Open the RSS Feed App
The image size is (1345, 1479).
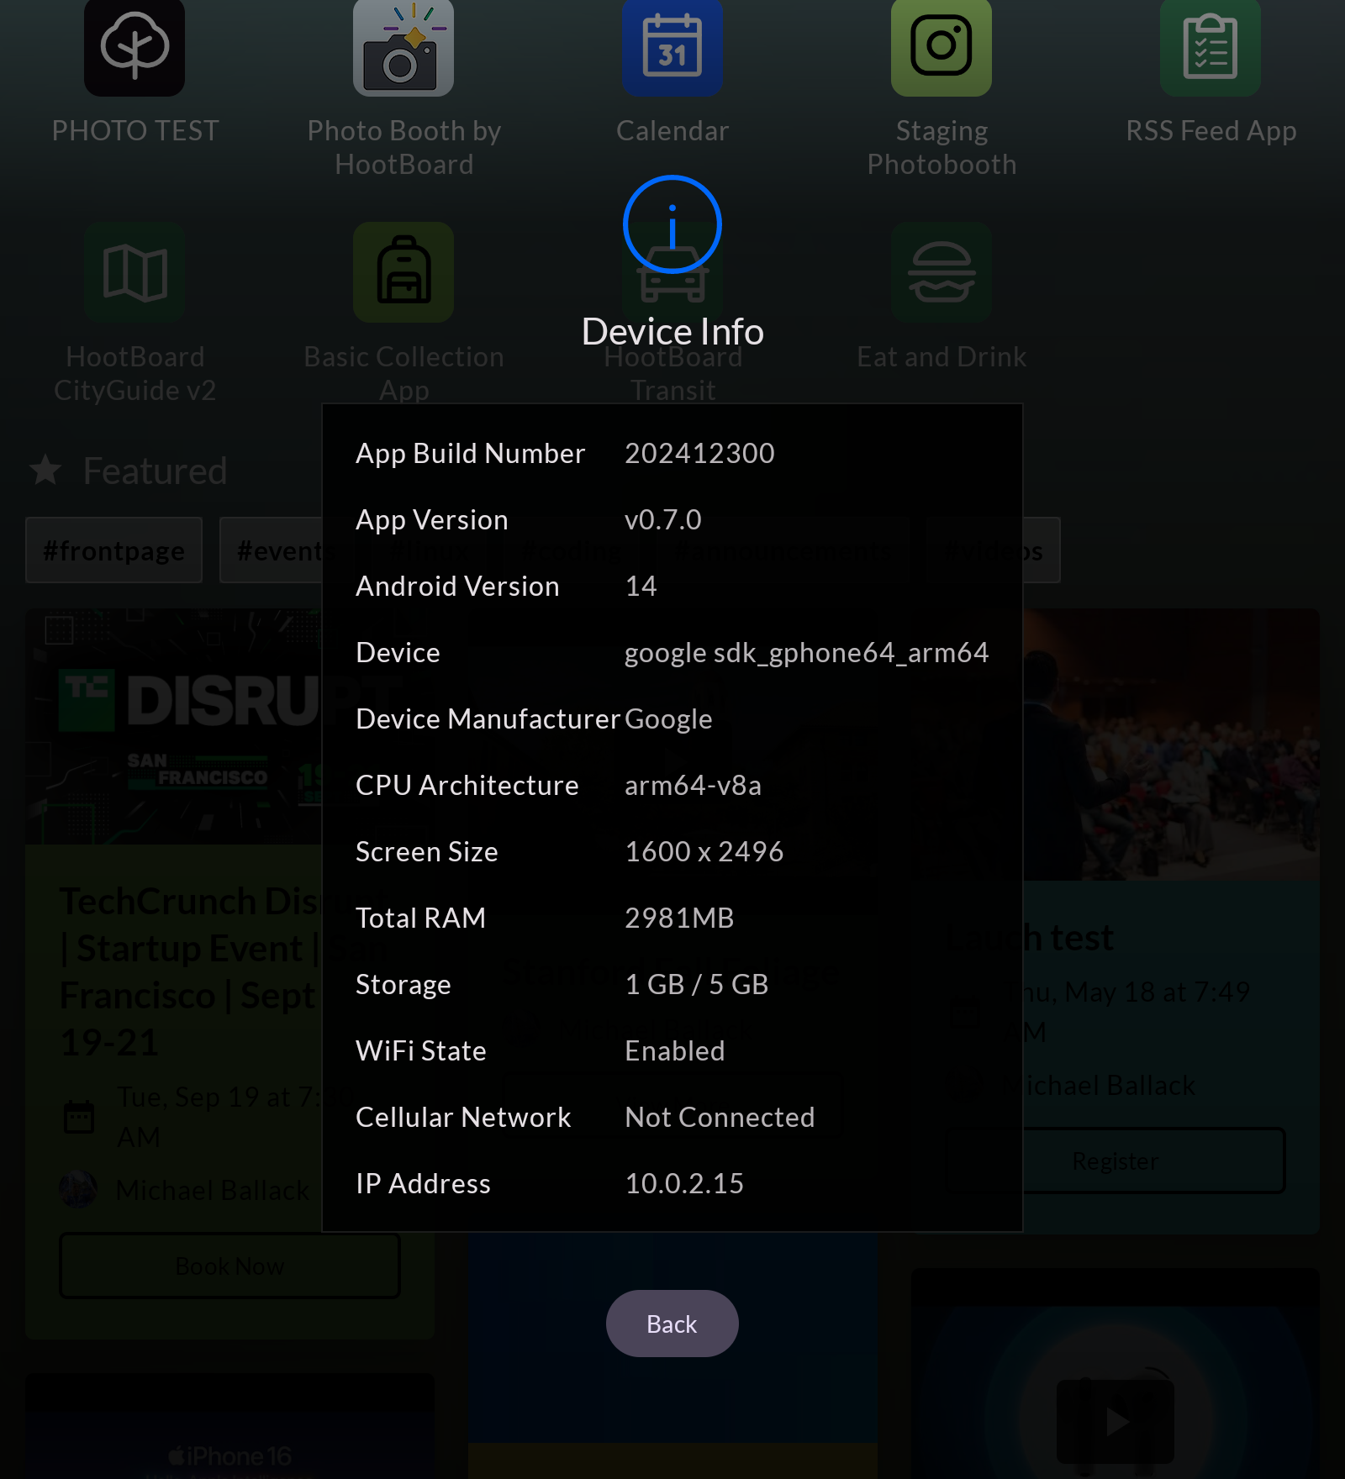(1209, 48)
